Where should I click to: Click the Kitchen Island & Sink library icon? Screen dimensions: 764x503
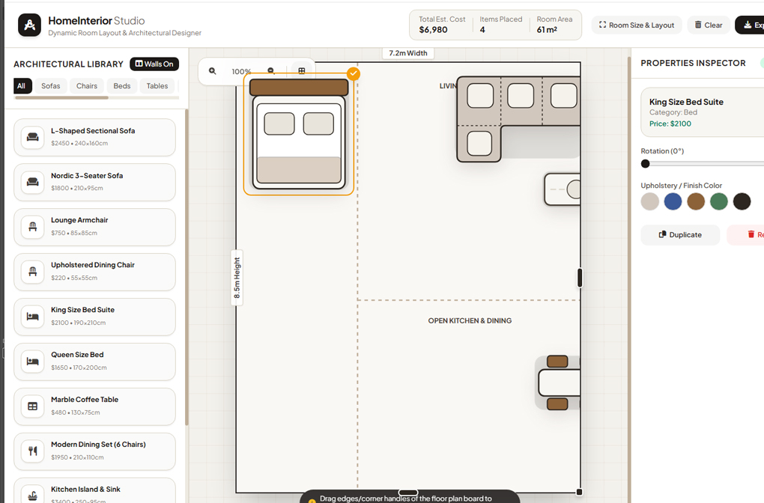[x=33, y=496]
